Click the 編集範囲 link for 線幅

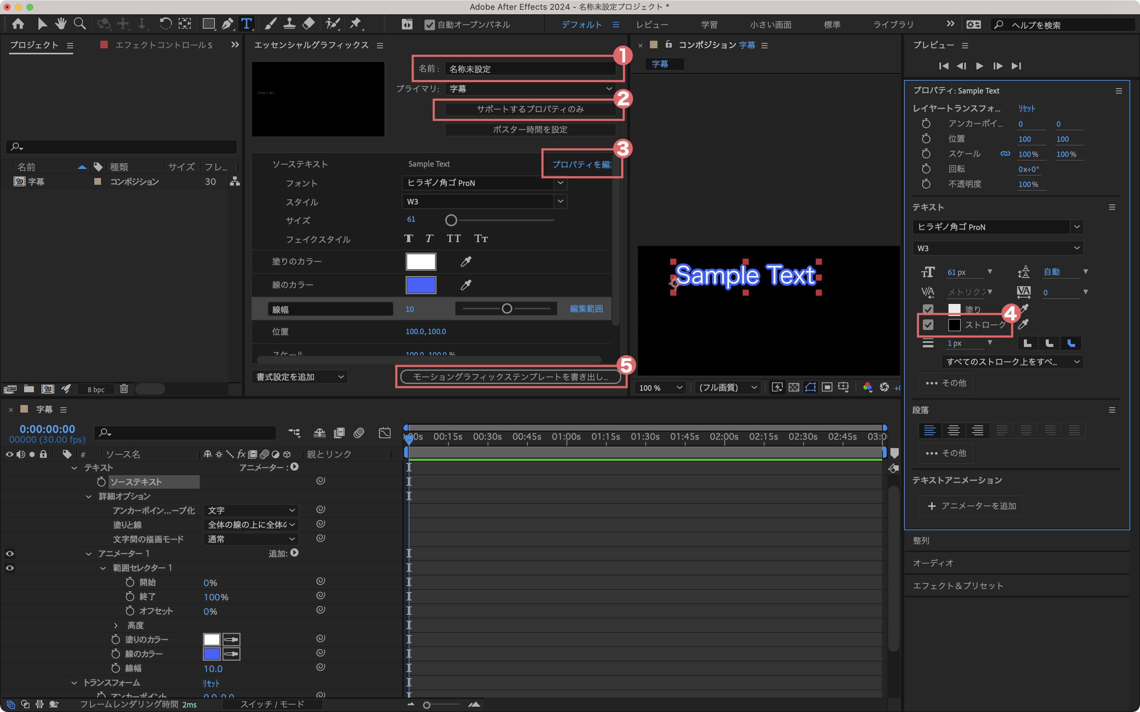[586, 309]
